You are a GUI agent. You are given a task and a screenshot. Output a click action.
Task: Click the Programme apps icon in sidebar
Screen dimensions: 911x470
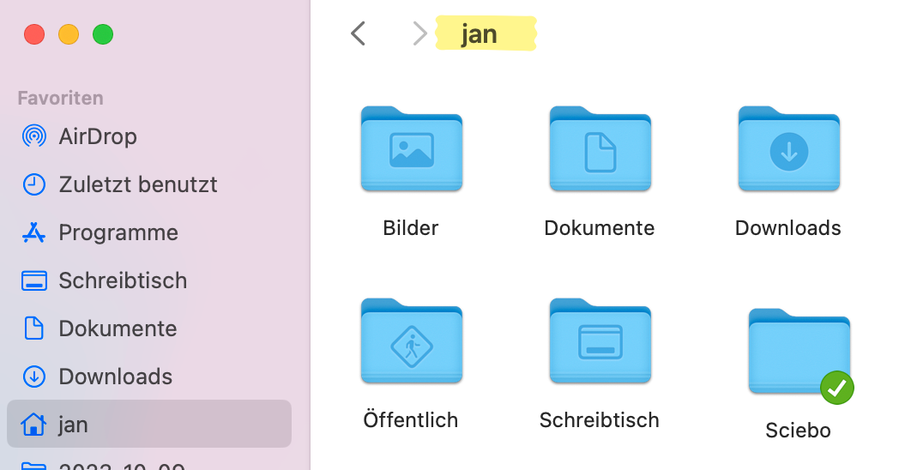point(33,232)
